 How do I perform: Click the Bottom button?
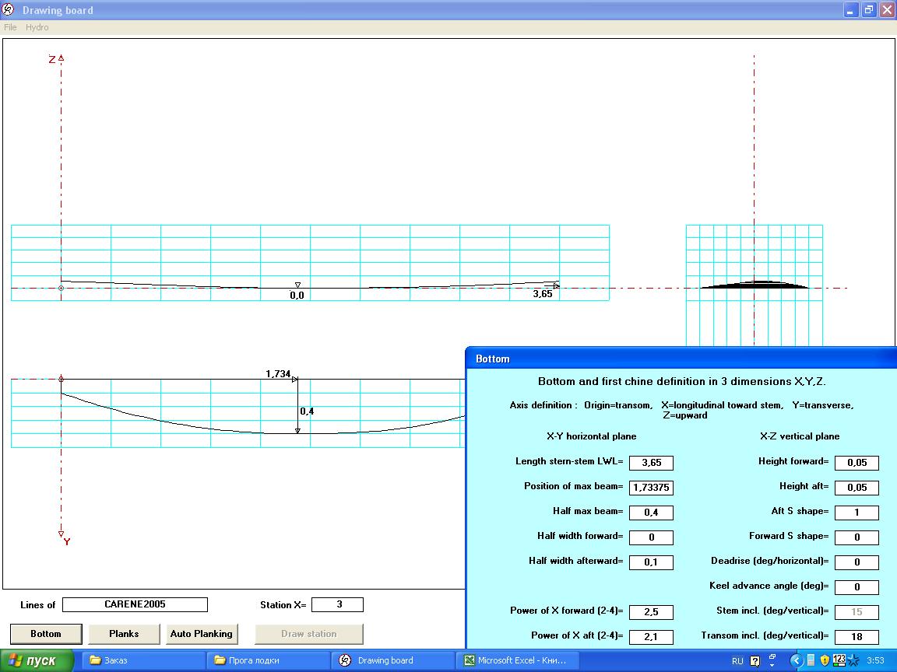[46, 634]
